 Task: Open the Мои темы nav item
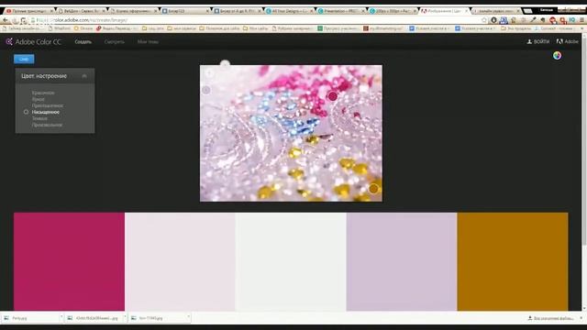pos(148,41)
